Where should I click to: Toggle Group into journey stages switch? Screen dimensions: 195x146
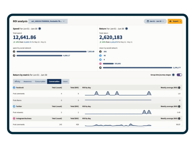[x=179, y=75]
